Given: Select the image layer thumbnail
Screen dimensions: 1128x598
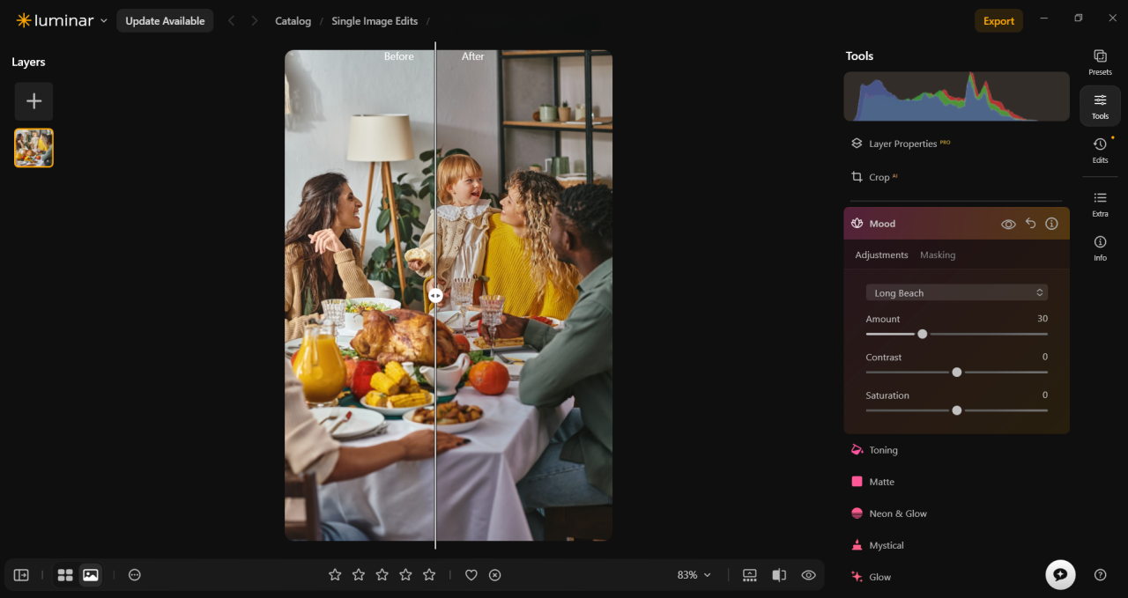Looking at the screenshot, I should click(33, 148).
